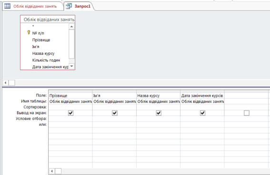Select the Дата закінчення кур field in the field list
270x175 pixels.
pyautogui.click(x=50, y=67)
